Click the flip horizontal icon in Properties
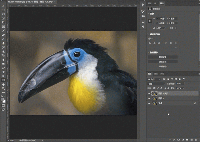The width and height of the screenshot is (200, 142). pos(171,28)
